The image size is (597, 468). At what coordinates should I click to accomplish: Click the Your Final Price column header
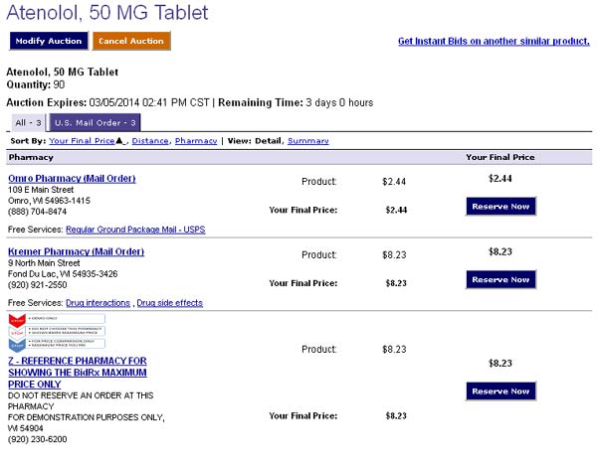(500, 157)
